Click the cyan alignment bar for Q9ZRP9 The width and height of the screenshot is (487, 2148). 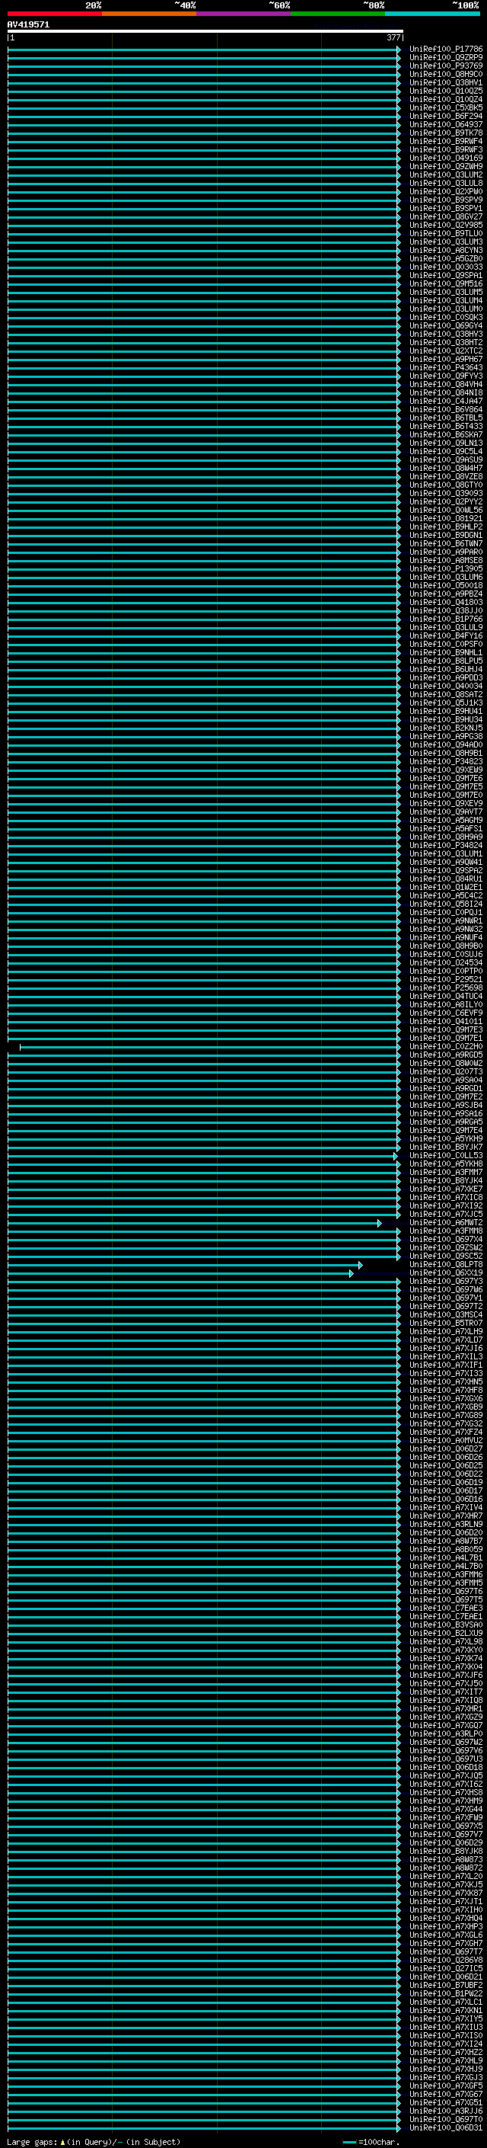[x=202, y=58]
